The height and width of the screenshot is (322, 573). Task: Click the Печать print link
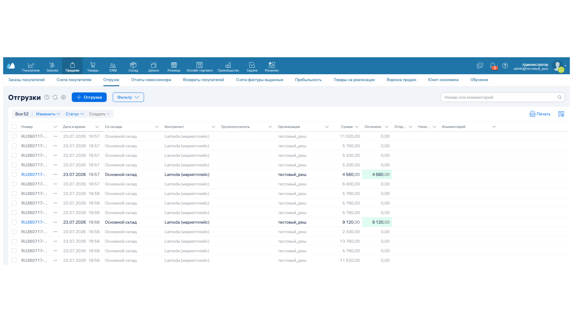540,114
